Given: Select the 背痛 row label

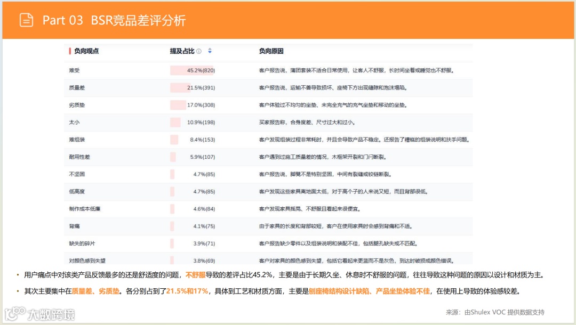Looking at the screenshot, I should (x=74, y=226).
